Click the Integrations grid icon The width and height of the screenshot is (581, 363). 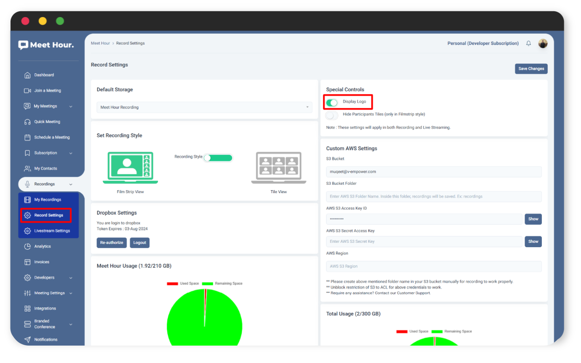coord(27,309)
